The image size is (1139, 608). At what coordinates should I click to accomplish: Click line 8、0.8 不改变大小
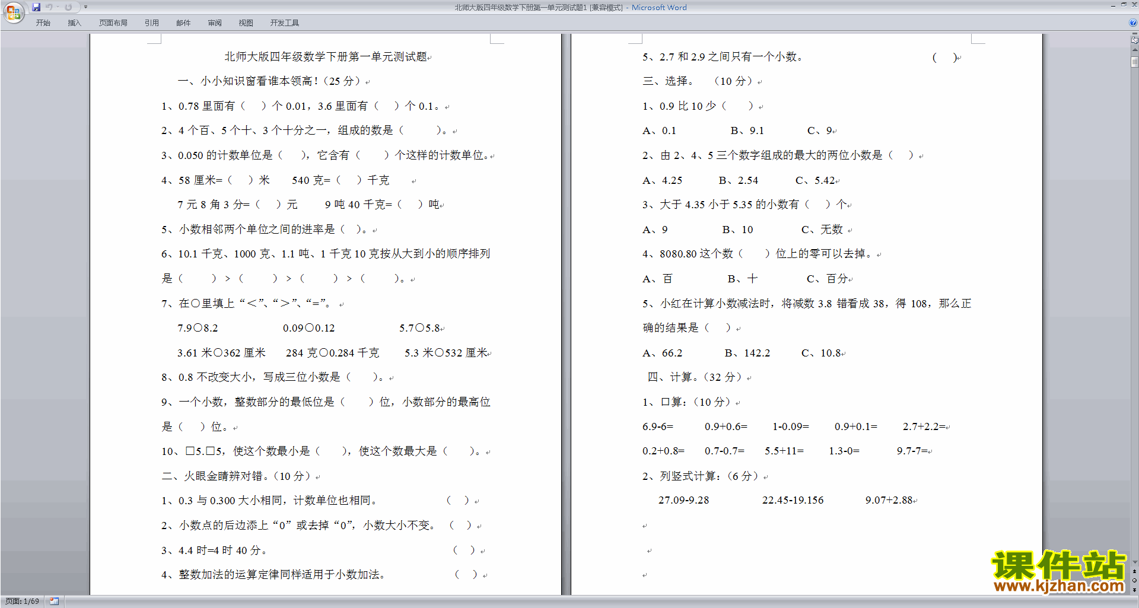[x=273, y=377]
